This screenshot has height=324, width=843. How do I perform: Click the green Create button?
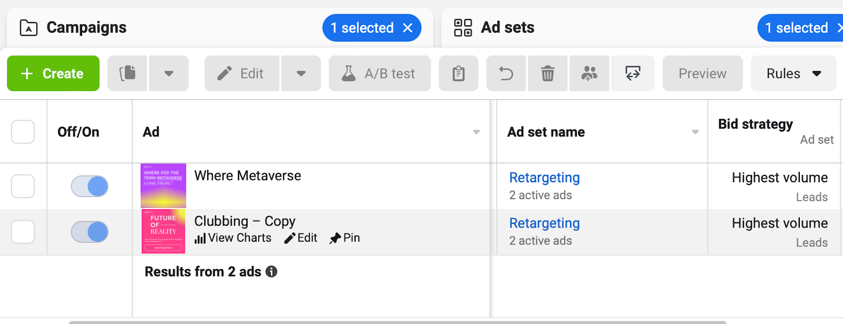[53, 73]
